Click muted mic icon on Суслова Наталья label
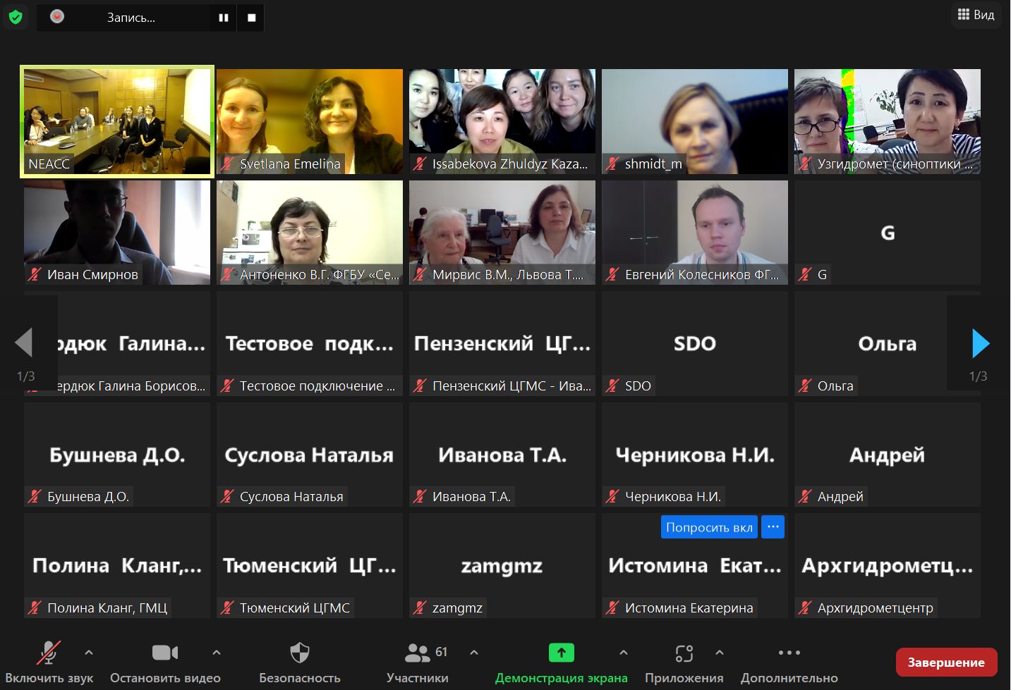Image resolution: width=1011 pixels, height=690 pixels. 227,497
